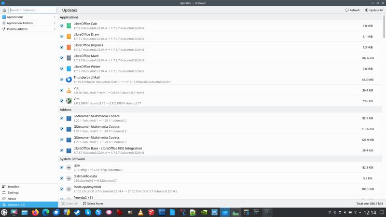The height and width of the screenshot is (217, 386).
Task: Click the LibreOffice Math app icon
Action: [69, 58]
